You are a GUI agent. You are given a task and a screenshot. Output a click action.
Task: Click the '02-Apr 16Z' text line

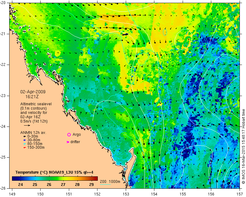(30, 117)
